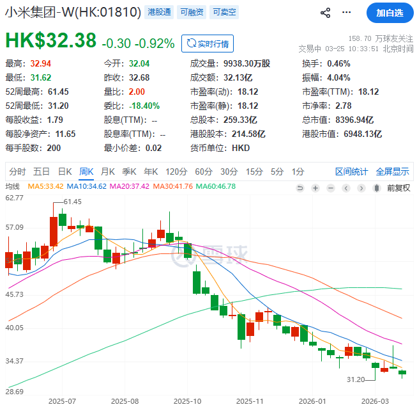Select the 60分 interval tab
Viewport: 417px width, 407px height.
tap(203, 172)
